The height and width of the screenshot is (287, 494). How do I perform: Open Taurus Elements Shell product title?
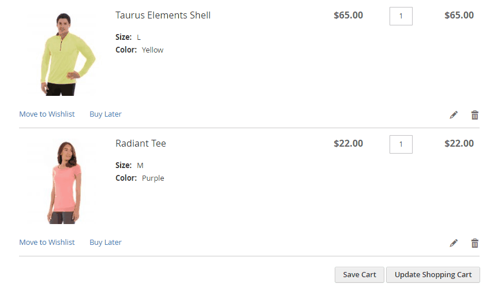click(x=163, y=15)
